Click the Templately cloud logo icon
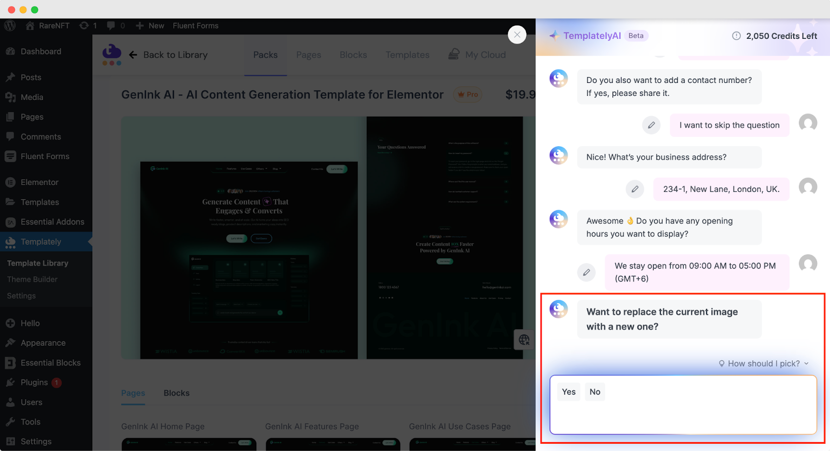Image resolution: width=830 pixels, height=451 pixels. (x=112, y=54)
